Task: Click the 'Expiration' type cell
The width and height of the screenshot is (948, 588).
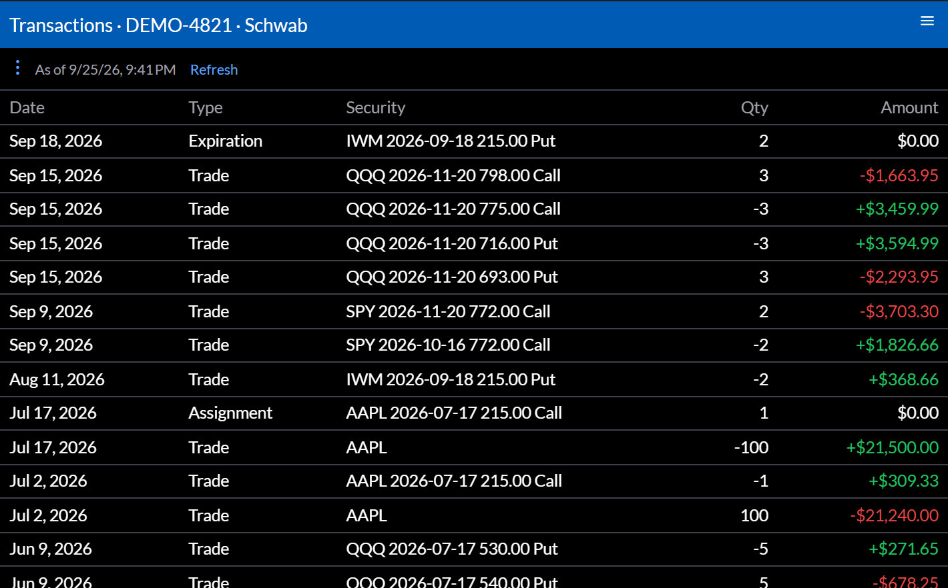Action: coord(226,141)
